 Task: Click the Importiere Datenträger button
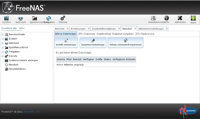pyautogui.click(x=93, y=43)
